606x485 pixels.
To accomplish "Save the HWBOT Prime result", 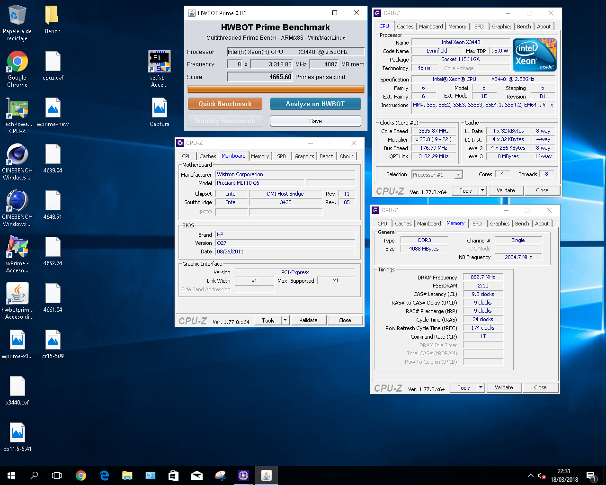I will [x=315, y=121].
